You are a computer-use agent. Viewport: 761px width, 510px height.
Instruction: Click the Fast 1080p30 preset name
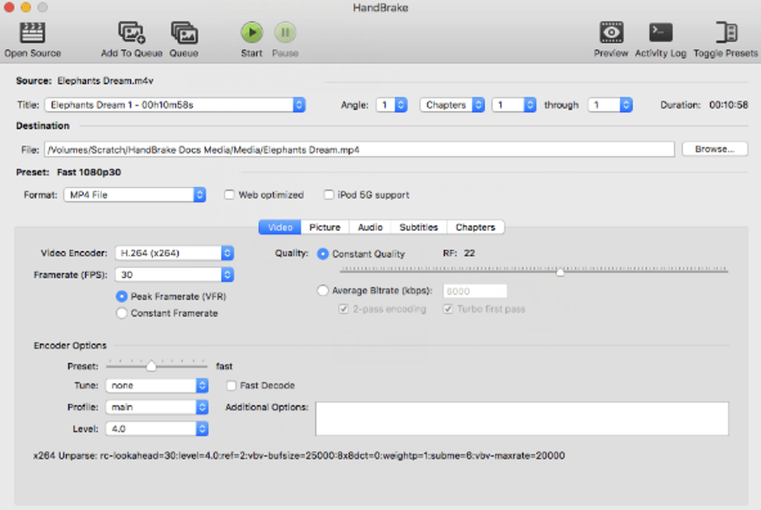(89, 172)
